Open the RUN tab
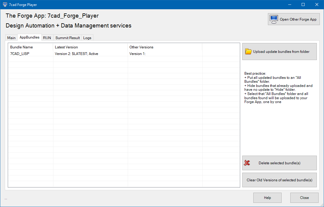Screen dimensions: 324x207 47,38
